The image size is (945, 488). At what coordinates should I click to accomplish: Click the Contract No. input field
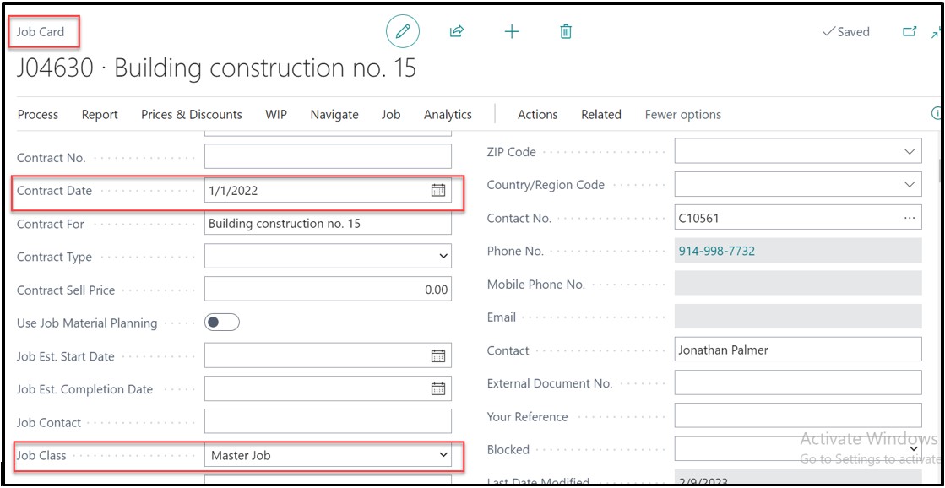coord(328,157)
